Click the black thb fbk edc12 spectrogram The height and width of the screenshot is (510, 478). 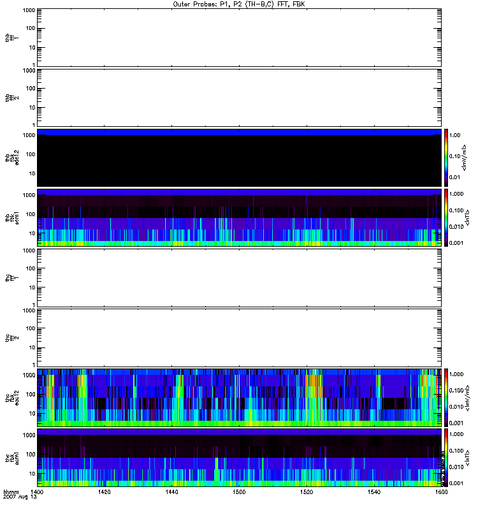point(239,159)
